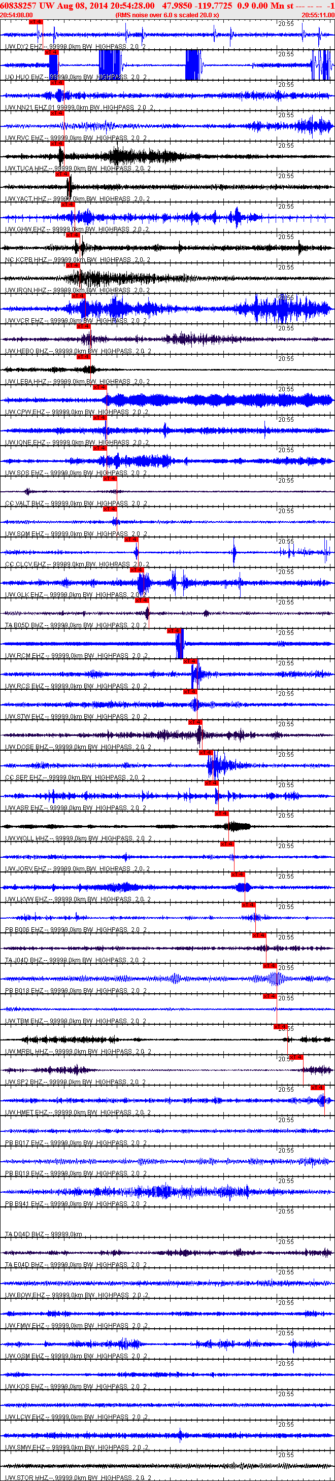Select the PB.B019 EHZ station label

click(75, 1174)
